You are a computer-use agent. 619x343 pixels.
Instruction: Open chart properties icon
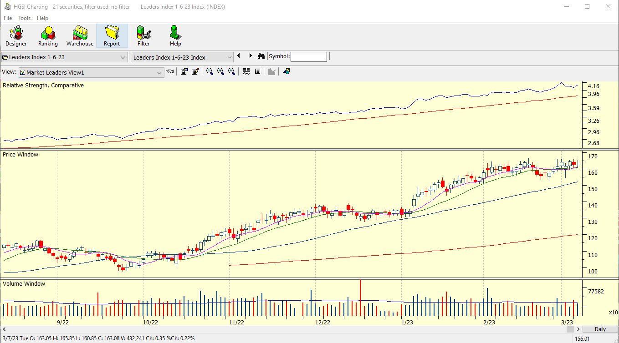pos(184,71)
